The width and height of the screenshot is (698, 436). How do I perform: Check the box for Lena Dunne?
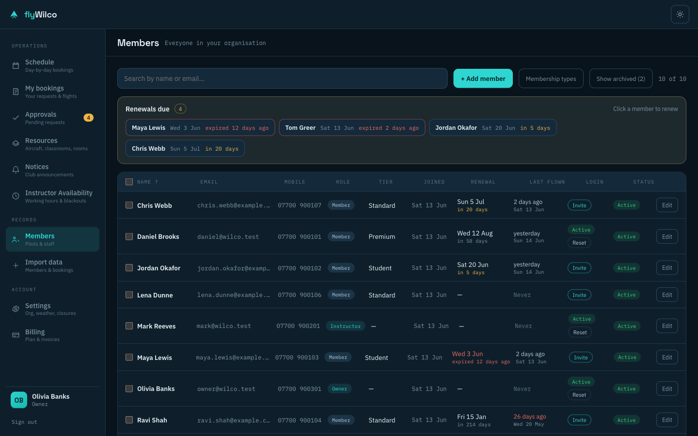(129, 295)
